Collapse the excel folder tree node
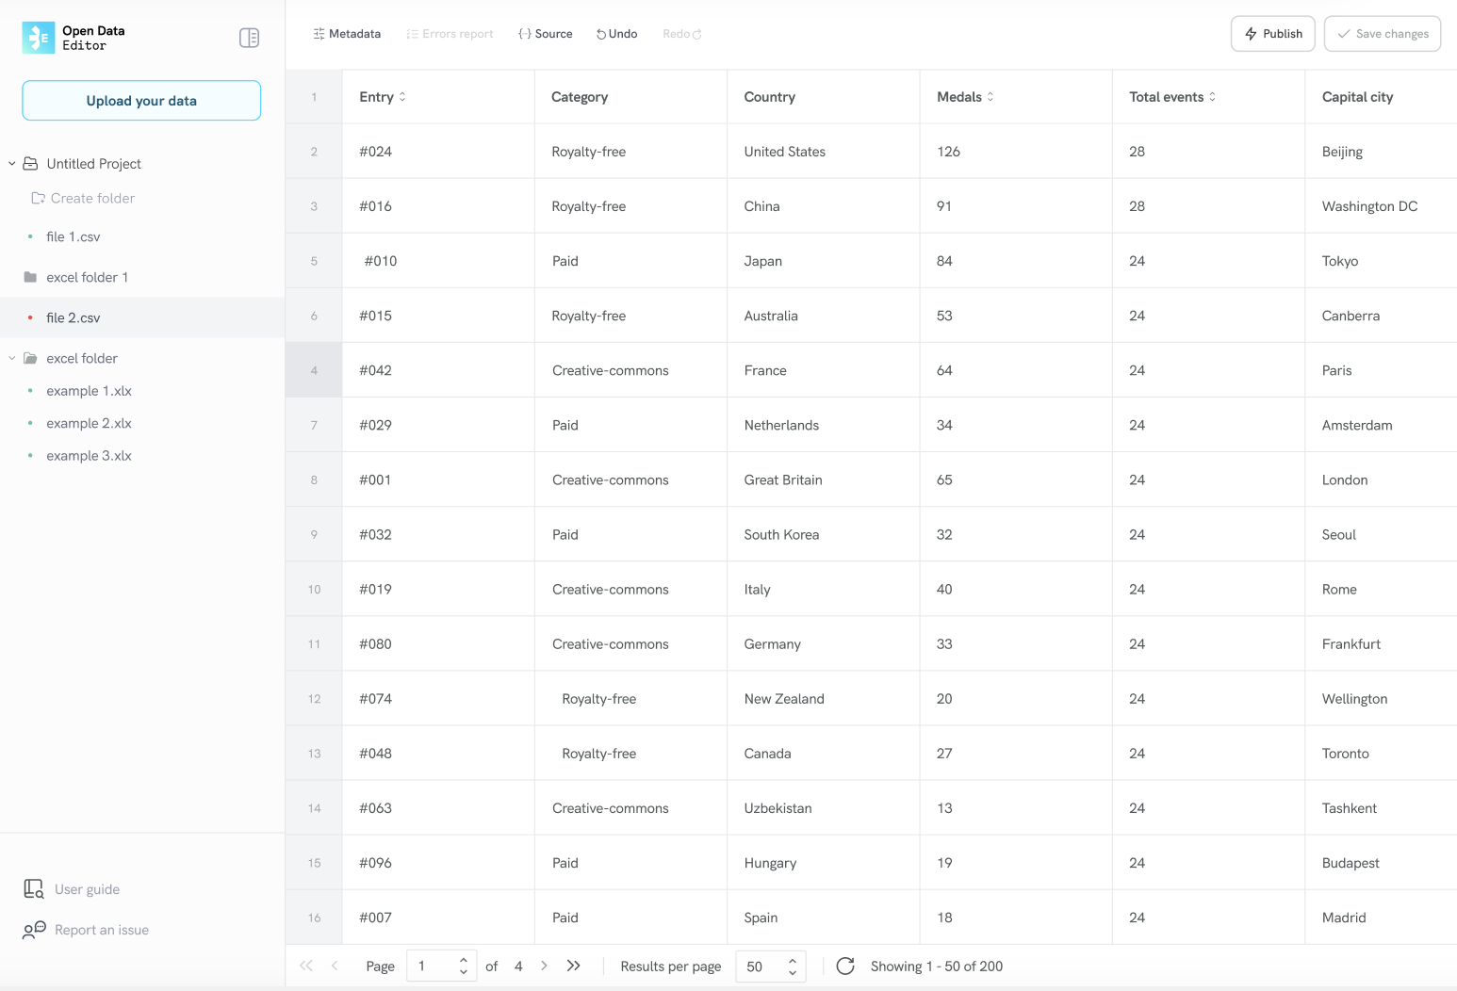The width and height of the screenshot is (1457, 991). click(x=11, y=358)
